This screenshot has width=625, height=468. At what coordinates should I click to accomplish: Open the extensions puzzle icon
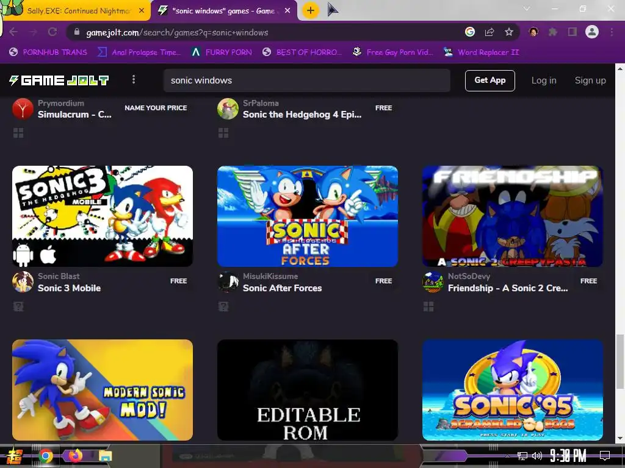tap(553, 32)
